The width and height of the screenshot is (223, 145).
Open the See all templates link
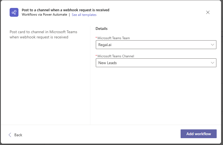84,15
